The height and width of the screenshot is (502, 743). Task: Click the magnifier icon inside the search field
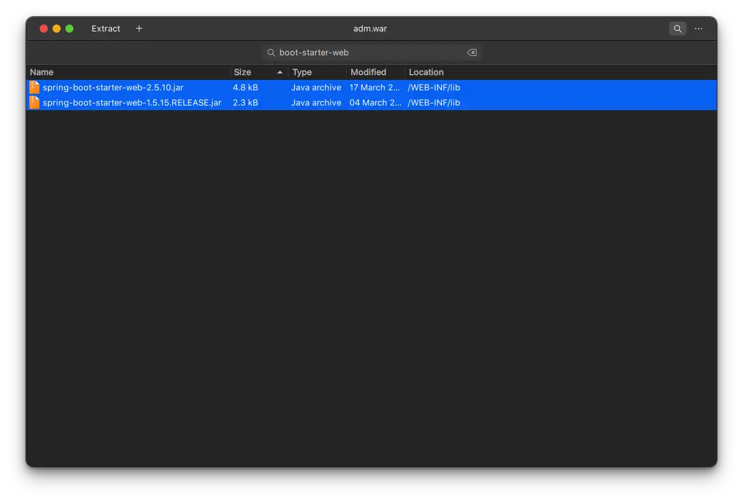(271, 52)
